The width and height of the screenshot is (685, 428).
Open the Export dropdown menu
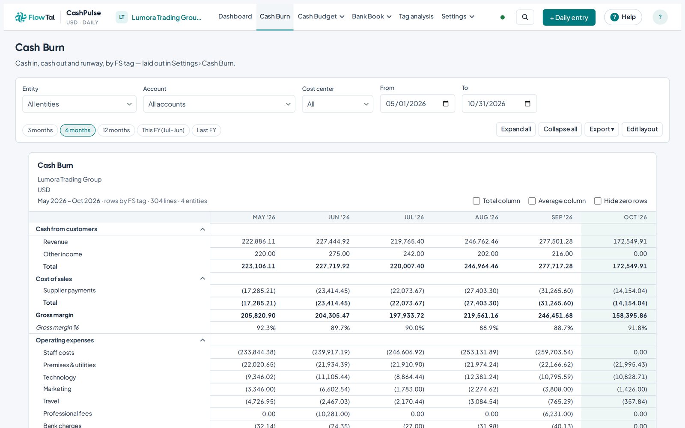click(x=602, y=129)
